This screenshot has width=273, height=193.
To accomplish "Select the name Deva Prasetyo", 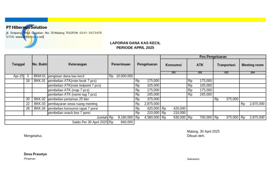I will click(35, 154).
